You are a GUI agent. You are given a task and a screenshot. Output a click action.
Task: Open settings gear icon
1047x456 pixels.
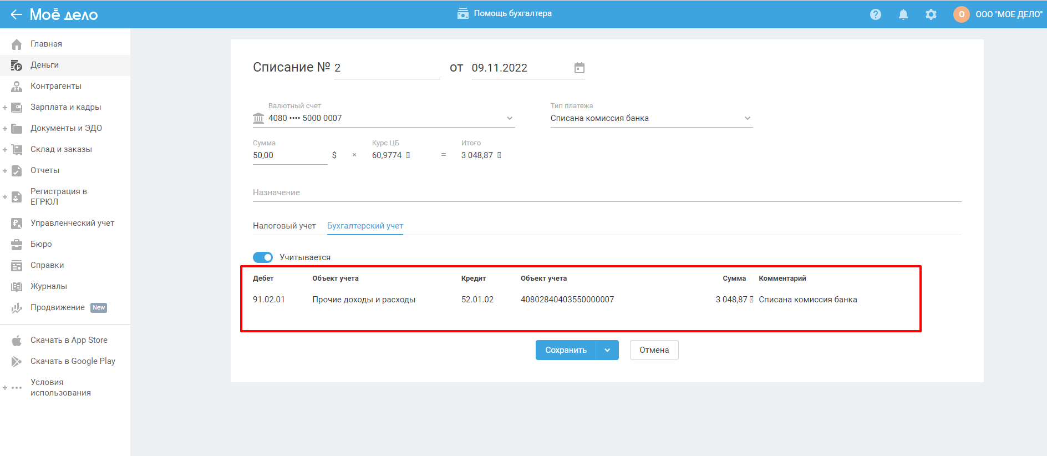click(x=931, y=14)
